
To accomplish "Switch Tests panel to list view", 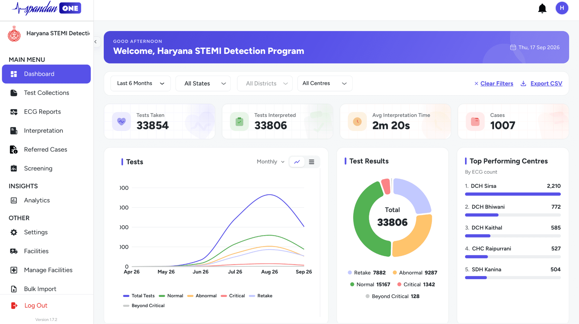I will [x=312, y=162].
